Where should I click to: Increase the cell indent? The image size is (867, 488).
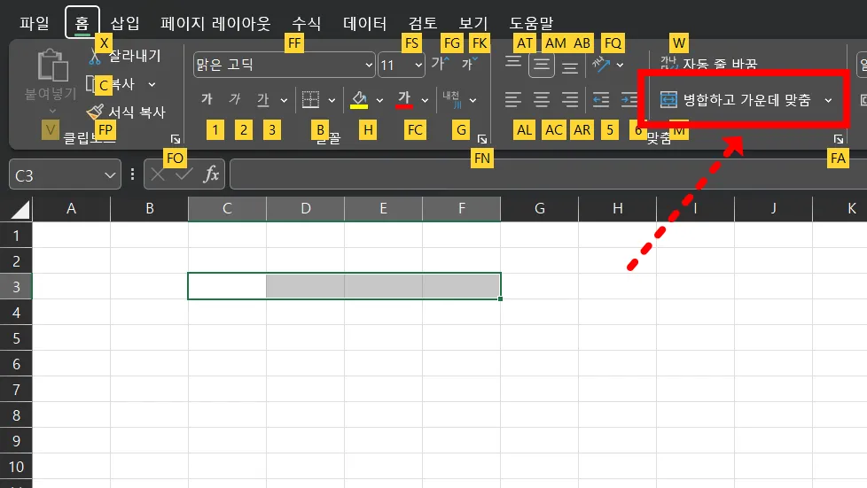point(629,99)
